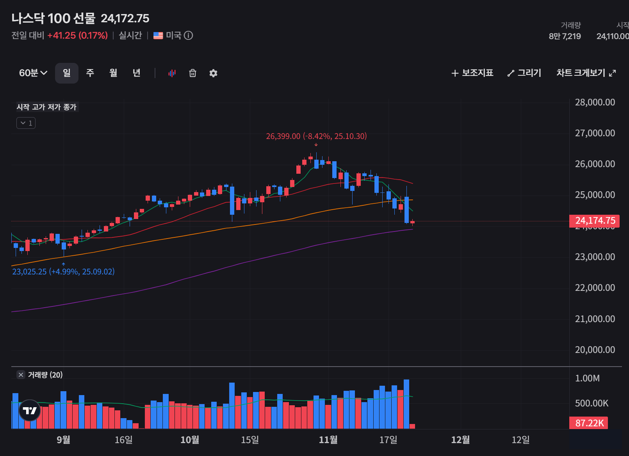Add an indicator via 보조지표 button

[x=472, y=73]
